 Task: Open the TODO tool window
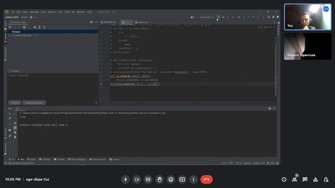(x=31, y=159)
